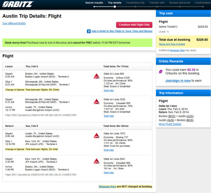Viewport: 211px width, 193px height.
Task: Click the Baggage fees link at page bottom
Action: coord(107,186)
